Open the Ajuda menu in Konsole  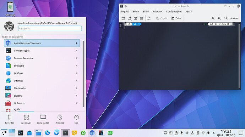pyautogui.click(x=189, y=12)
